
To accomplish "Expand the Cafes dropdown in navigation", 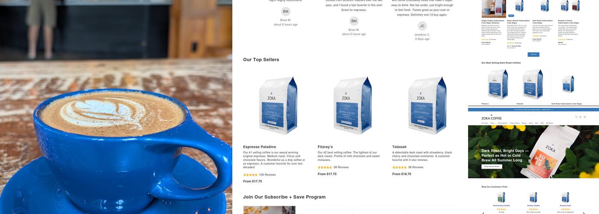I will coord(493,123).
